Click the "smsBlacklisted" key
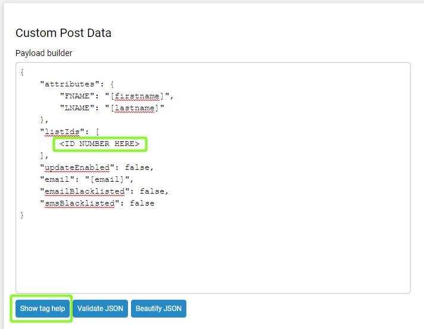The height and width of the screenshot is (329, 424). point(80,203)
